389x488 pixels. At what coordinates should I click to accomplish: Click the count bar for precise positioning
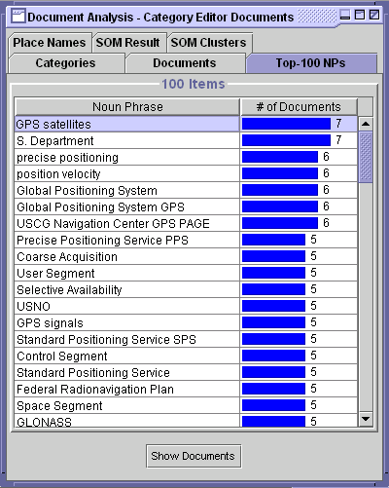pos(280,157)
